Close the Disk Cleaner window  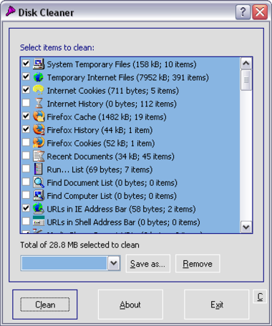click(260, 11)
